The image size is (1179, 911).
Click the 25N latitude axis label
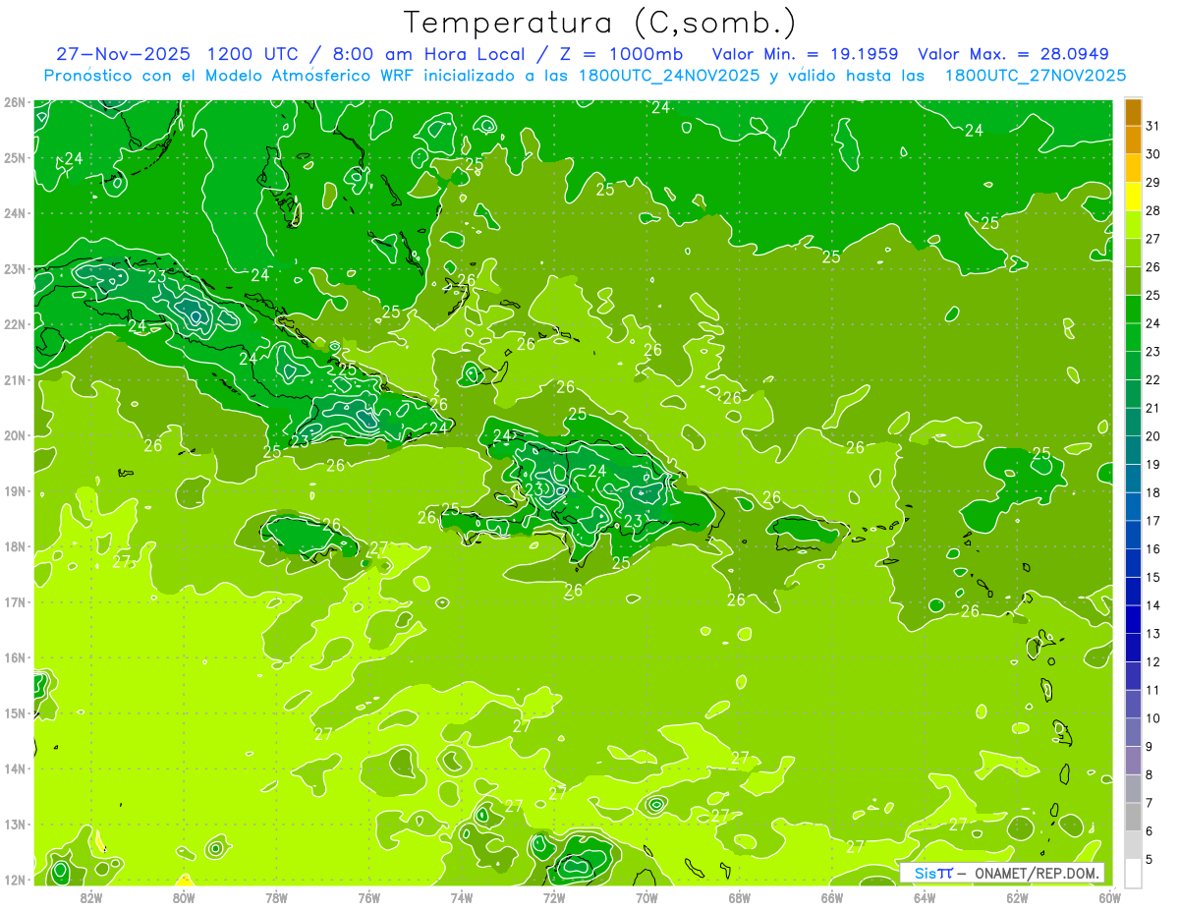(x=15, y=157)
